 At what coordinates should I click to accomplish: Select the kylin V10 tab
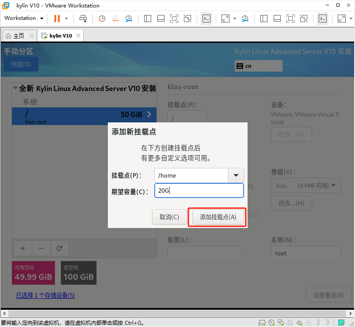pos(61,36)
